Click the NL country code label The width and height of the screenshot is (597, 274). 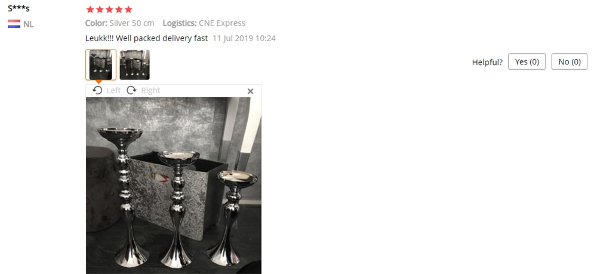click(28, 24)
